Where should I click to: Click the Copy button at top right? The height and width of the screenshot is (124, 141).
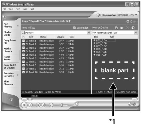pyautogui.click(x=131, y=21)
